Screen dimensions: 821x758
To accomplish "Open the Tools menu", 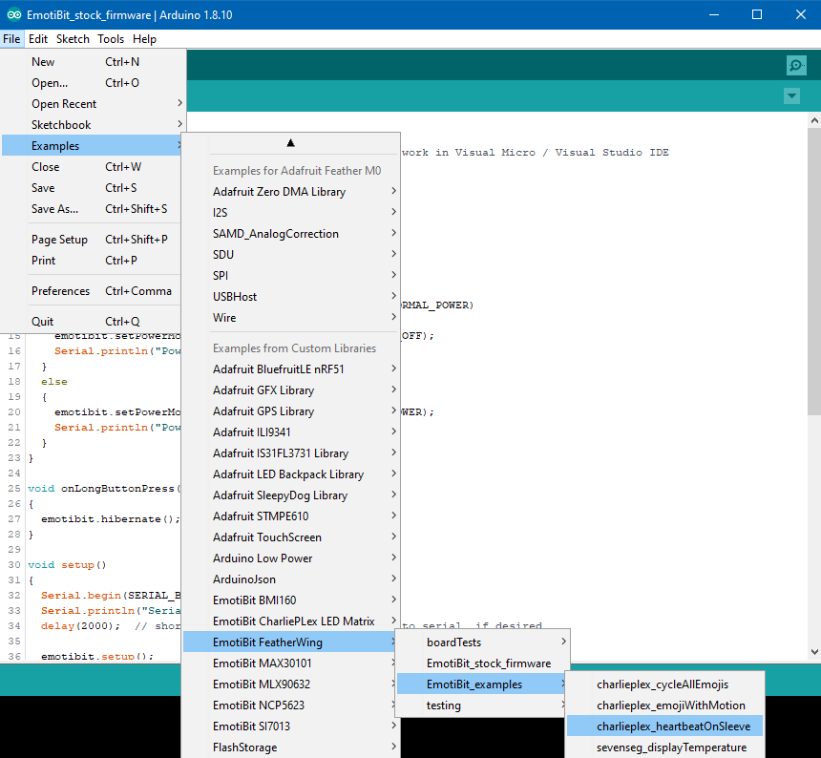I will (x=111, y=39).
